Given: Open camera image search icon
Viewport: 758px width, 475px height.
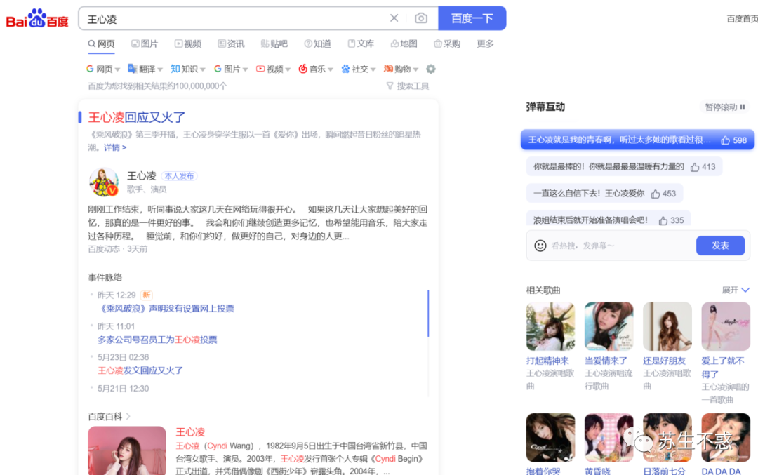Looking at the screenshot, I should [421, 18].
